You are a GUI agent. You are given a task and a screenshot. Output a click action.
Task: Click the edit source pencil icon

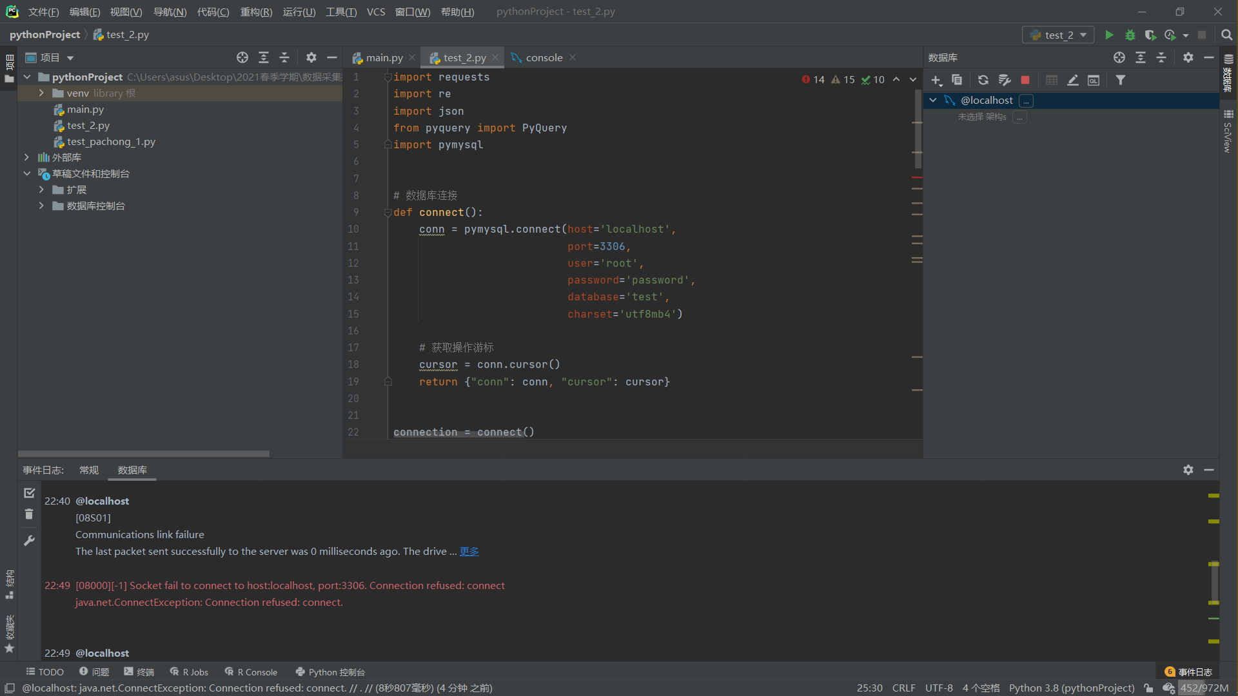[1072, 80]
